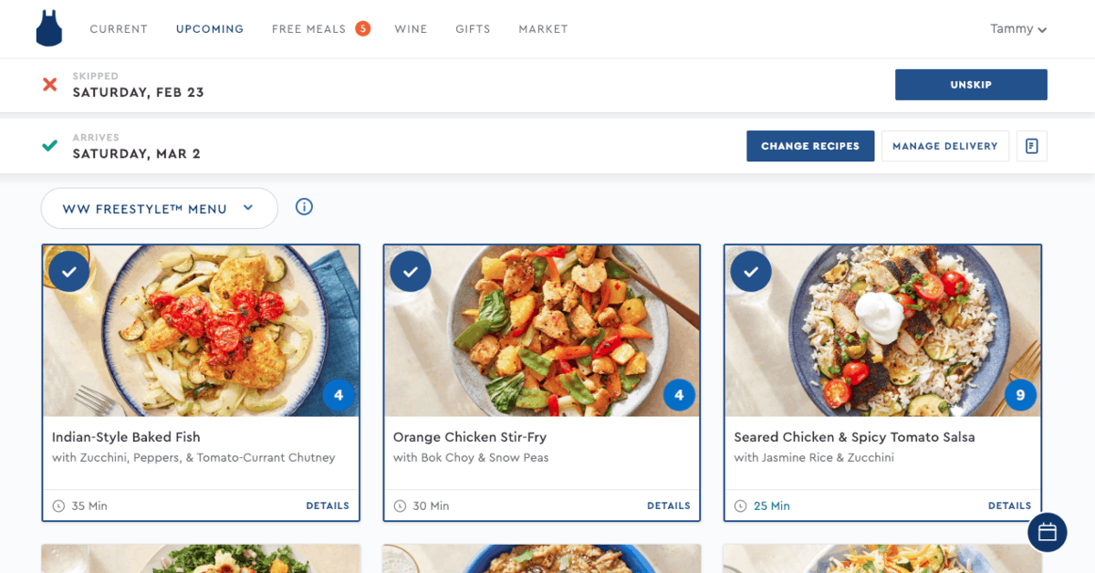Uncheck the Orange Chicken Stir-Fry recipe

[x=411, y=271]
